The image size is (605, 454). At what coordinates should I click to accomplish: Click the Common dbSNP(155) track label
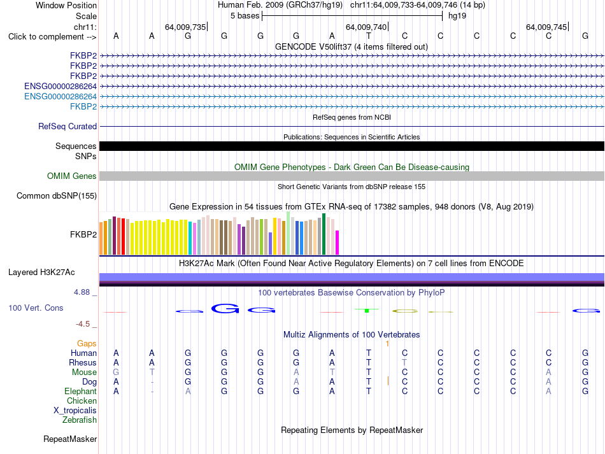(x=57, y=195)
